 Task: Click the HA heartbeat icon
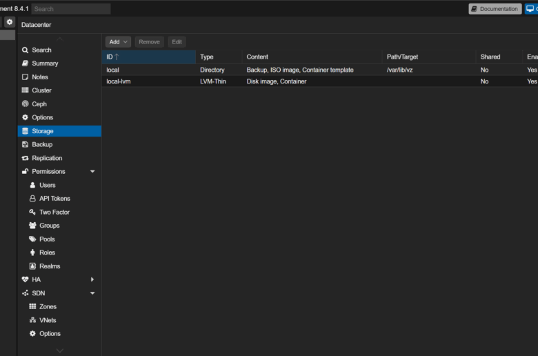(25, 279)
